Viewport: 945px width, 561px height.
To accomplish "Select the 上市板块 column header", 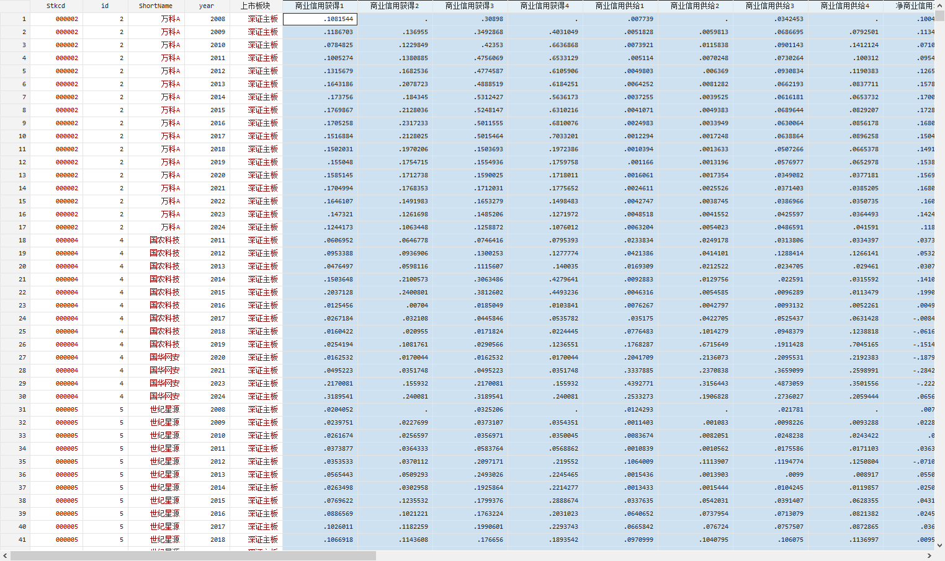I will coord(256,6).
